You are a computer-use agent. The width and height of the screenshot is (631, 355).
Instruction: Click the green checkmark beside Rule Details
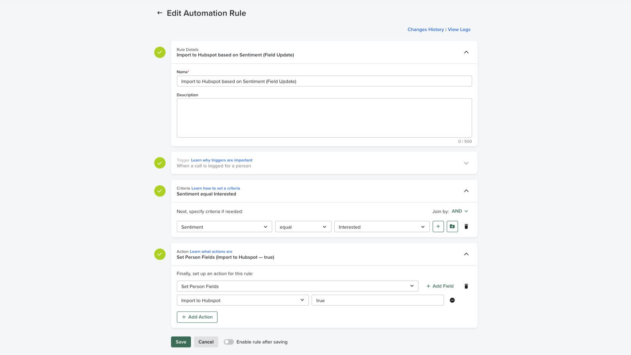[x=160, y=52]
